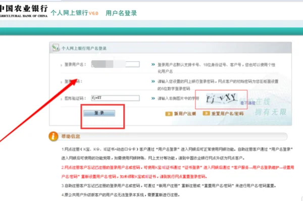
Task: Click the 中国农业银行 logo
Action: pos(24,11)
